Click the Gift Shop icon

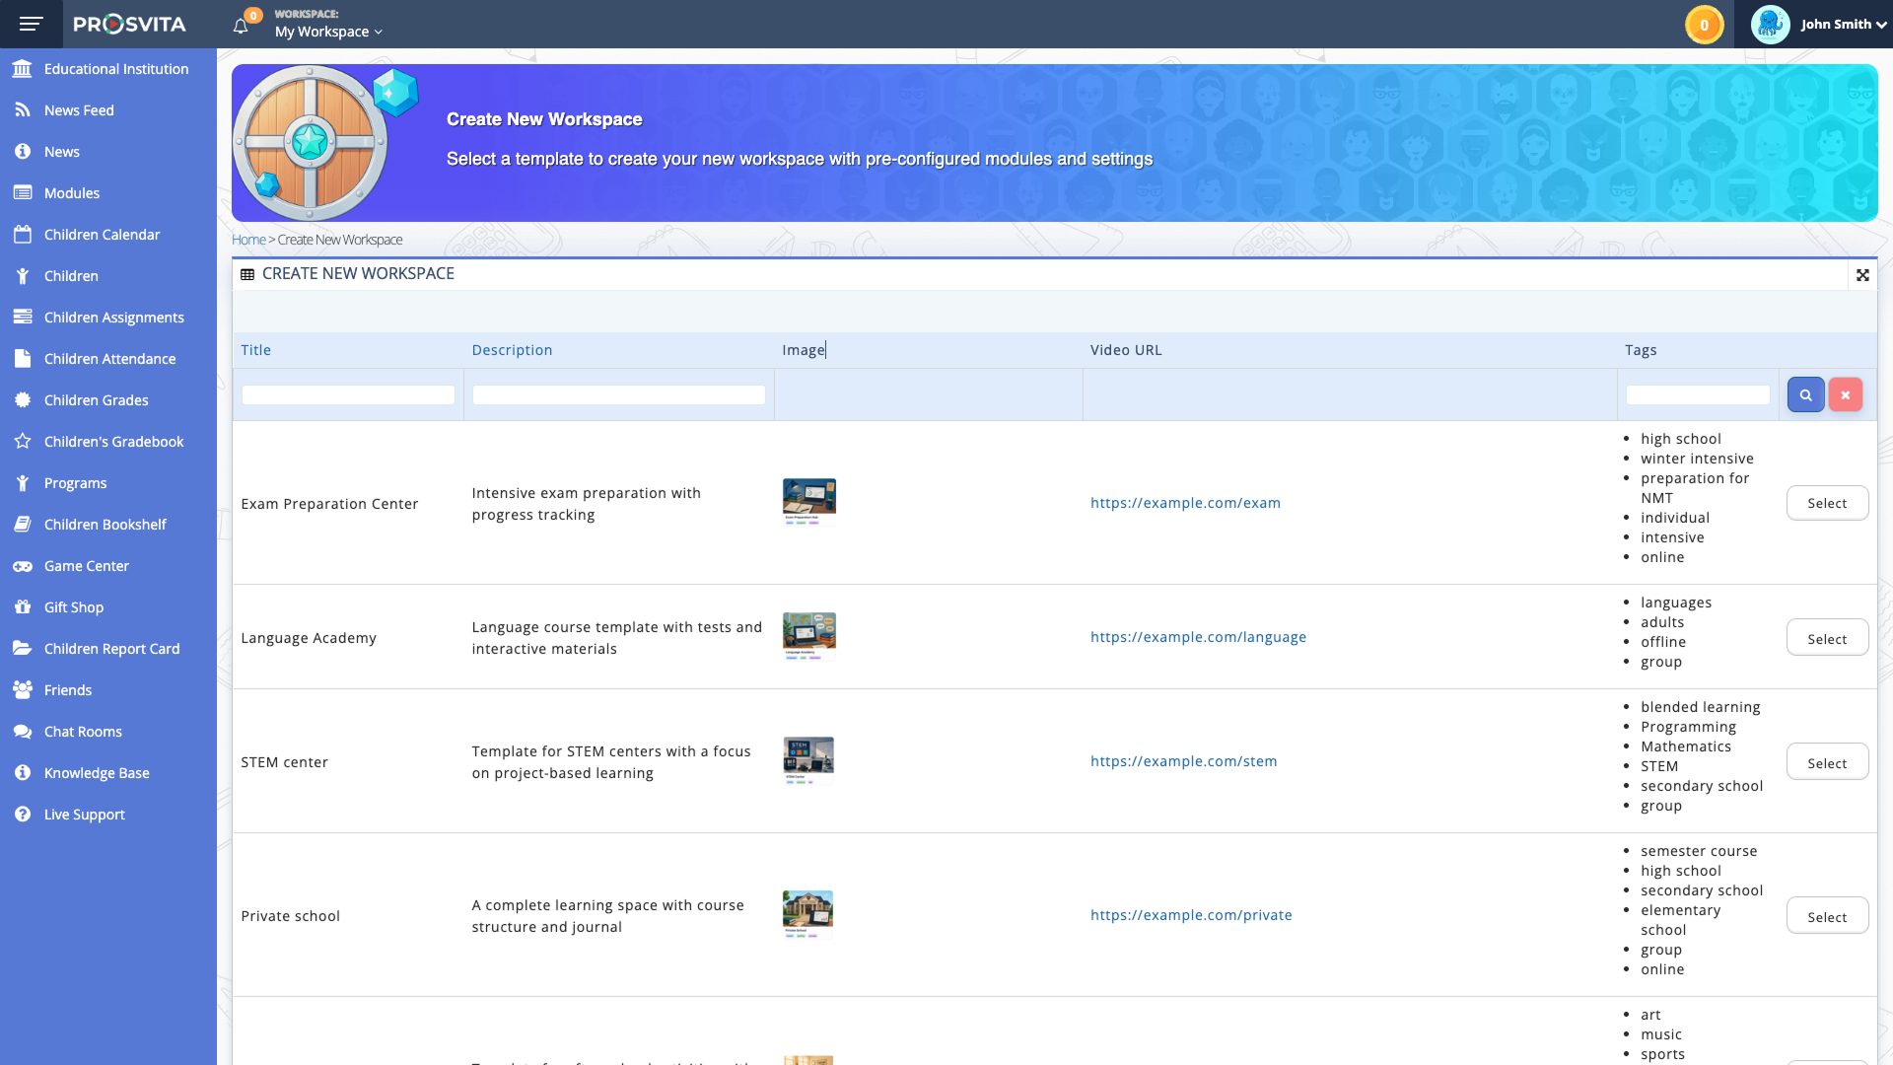pyautogui.click(x=23, y=606)
